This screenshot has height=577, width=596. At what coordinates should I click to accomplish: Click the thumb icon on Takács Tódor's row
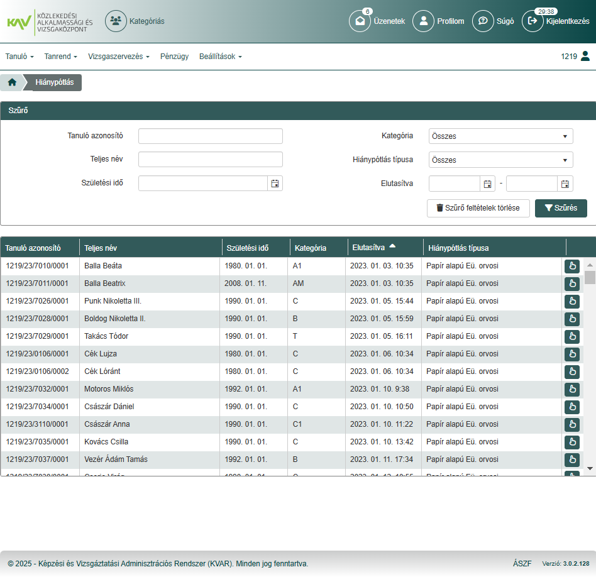click(571, 336)
